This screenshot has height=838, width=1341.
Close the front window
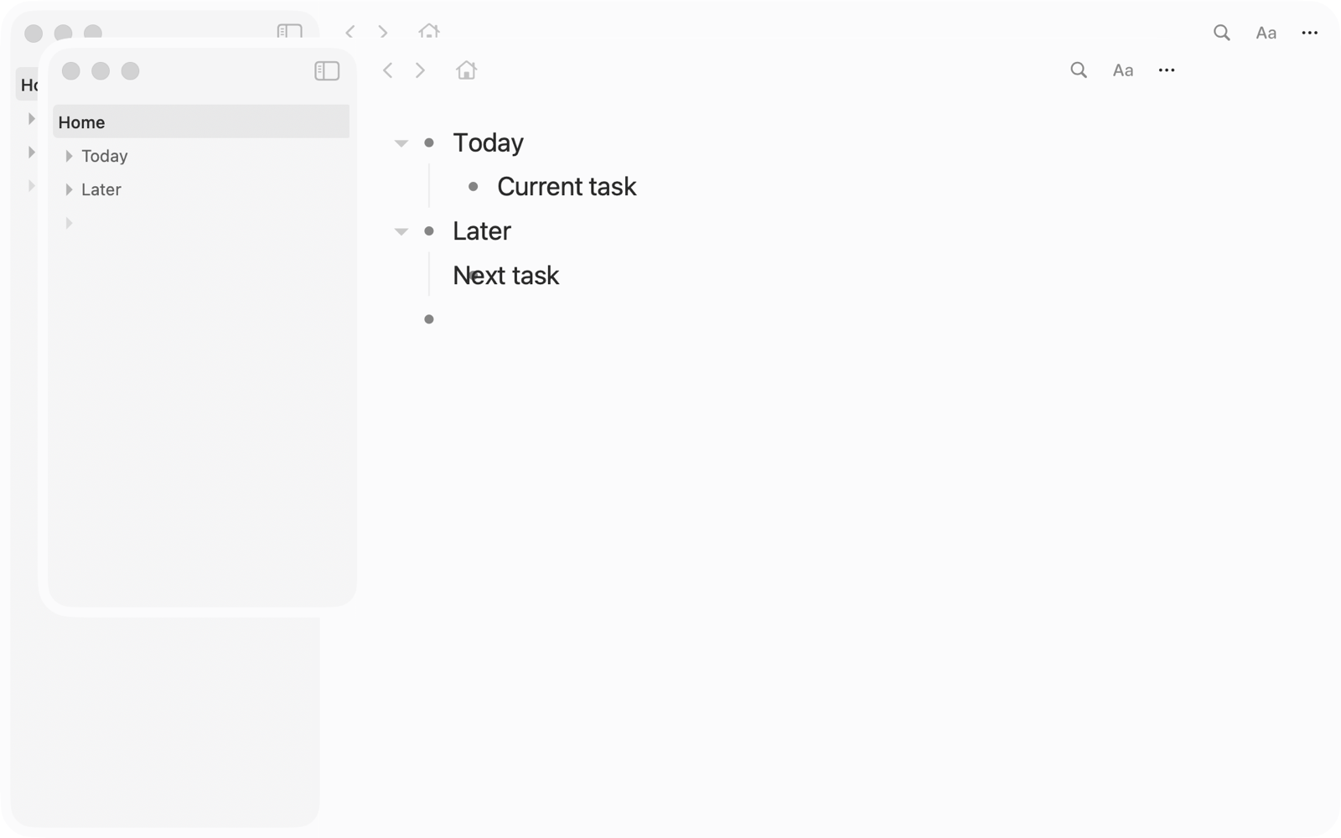tap(71, 71)
